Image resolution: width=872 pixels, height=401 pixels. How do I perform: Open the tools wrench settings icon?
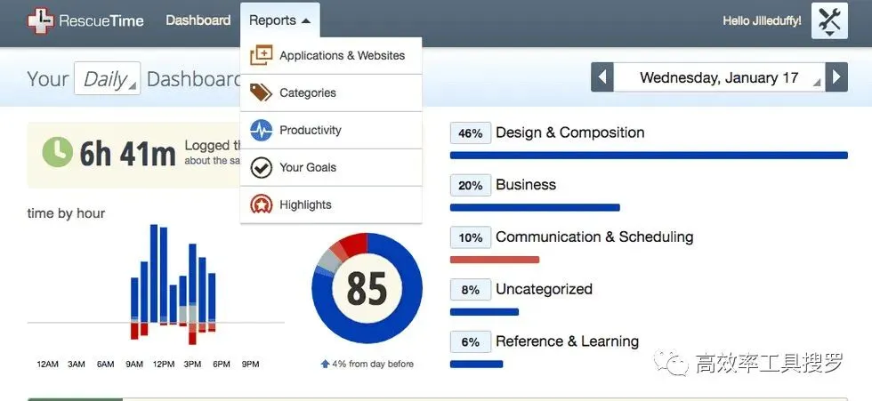(829, 21)
